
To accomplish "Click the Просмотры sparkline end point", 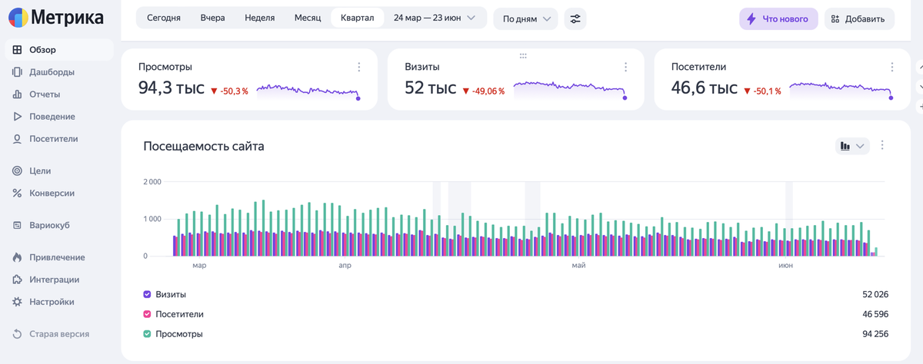I will click(358, 98).
